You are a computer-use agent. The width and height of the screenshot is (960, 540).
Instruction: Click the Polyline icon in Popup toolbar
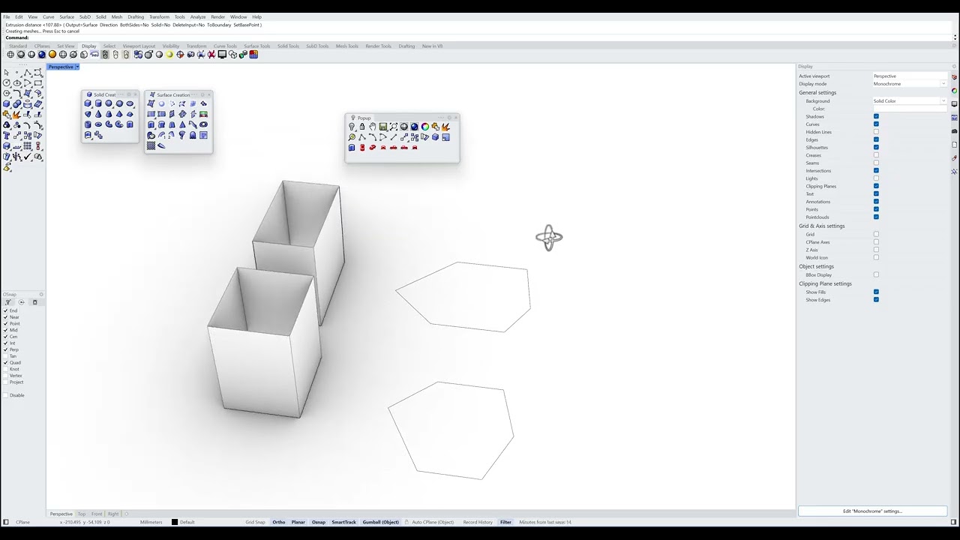pos(362,137)
